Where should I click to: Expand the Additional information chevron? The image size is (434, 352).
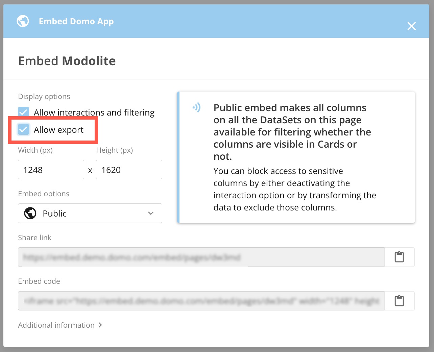(100, 325)
